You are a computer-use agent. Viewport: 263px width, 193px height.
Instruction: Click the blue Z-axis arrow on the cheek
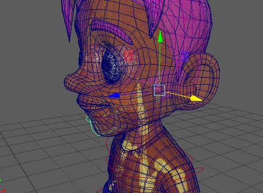[x=114, y=95]
